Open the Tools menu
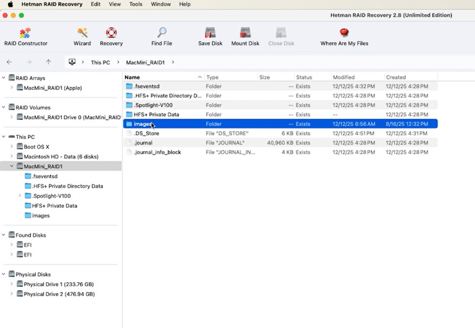 point(136,4)
